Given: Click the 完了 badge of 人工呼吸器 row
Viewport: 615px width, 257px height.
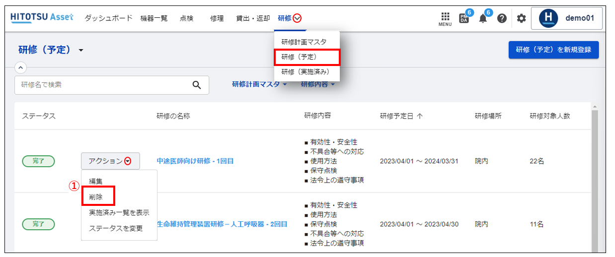Looking at the screenshot, I should (x=38, y=224).
